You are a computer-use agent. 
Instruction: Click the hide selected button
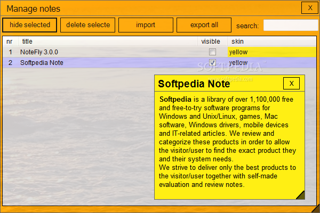coord(29,25)
